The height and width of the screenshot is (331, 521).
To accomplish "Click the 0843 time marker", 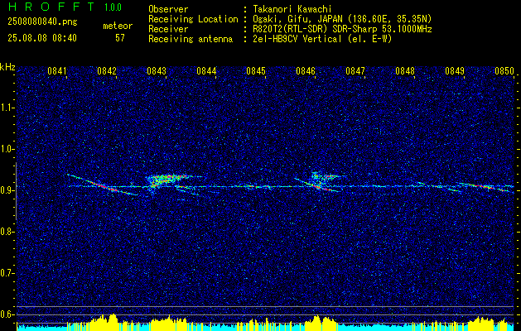I will [157, 71].
